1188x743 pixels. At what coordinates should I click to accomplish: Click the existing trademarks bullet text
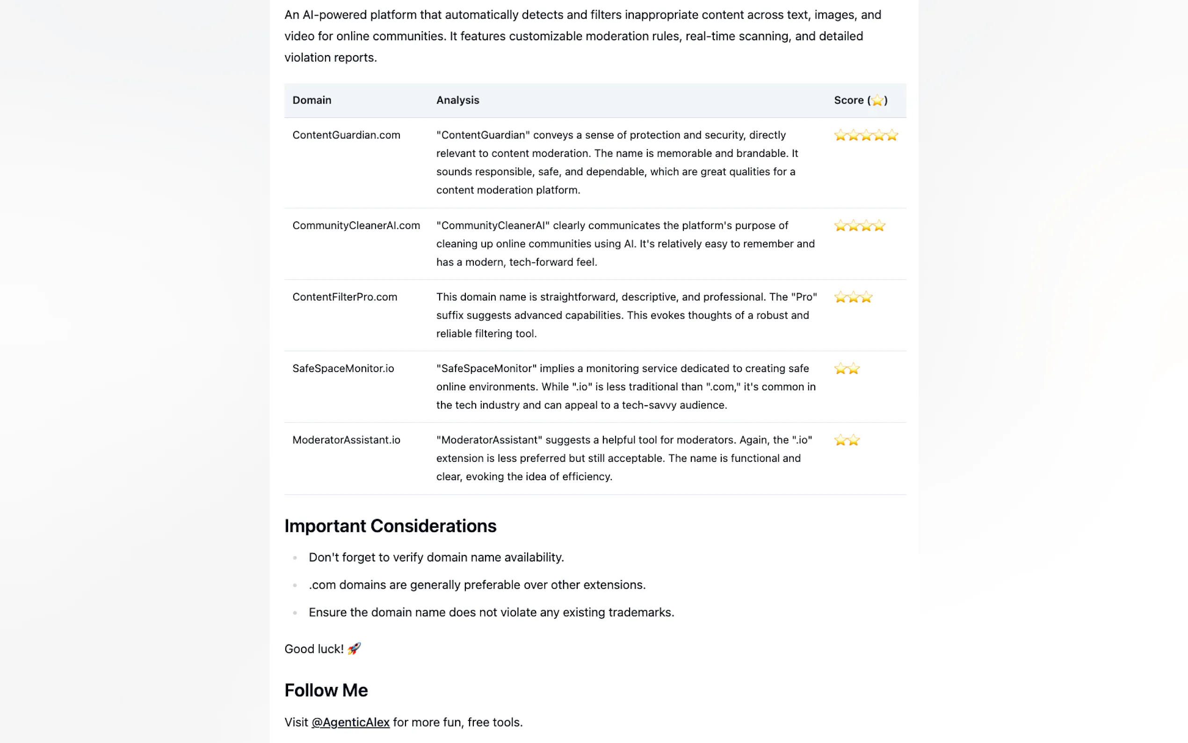point(491,612)
